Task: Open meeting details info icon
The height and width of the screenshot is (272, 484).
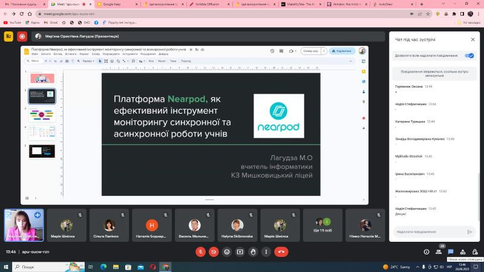Action: (x=427, y=251)
